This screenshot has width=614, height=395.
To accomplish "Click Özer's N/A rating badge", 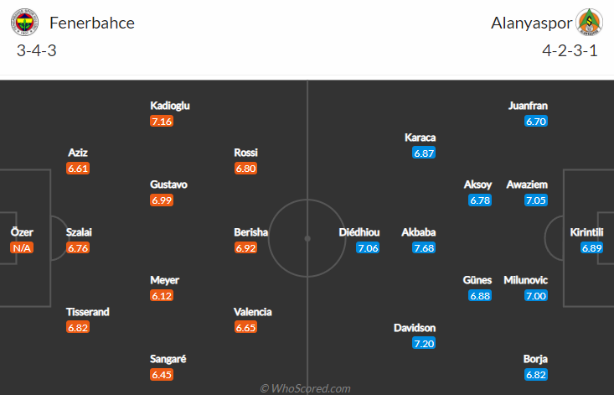I will [21, 248].
